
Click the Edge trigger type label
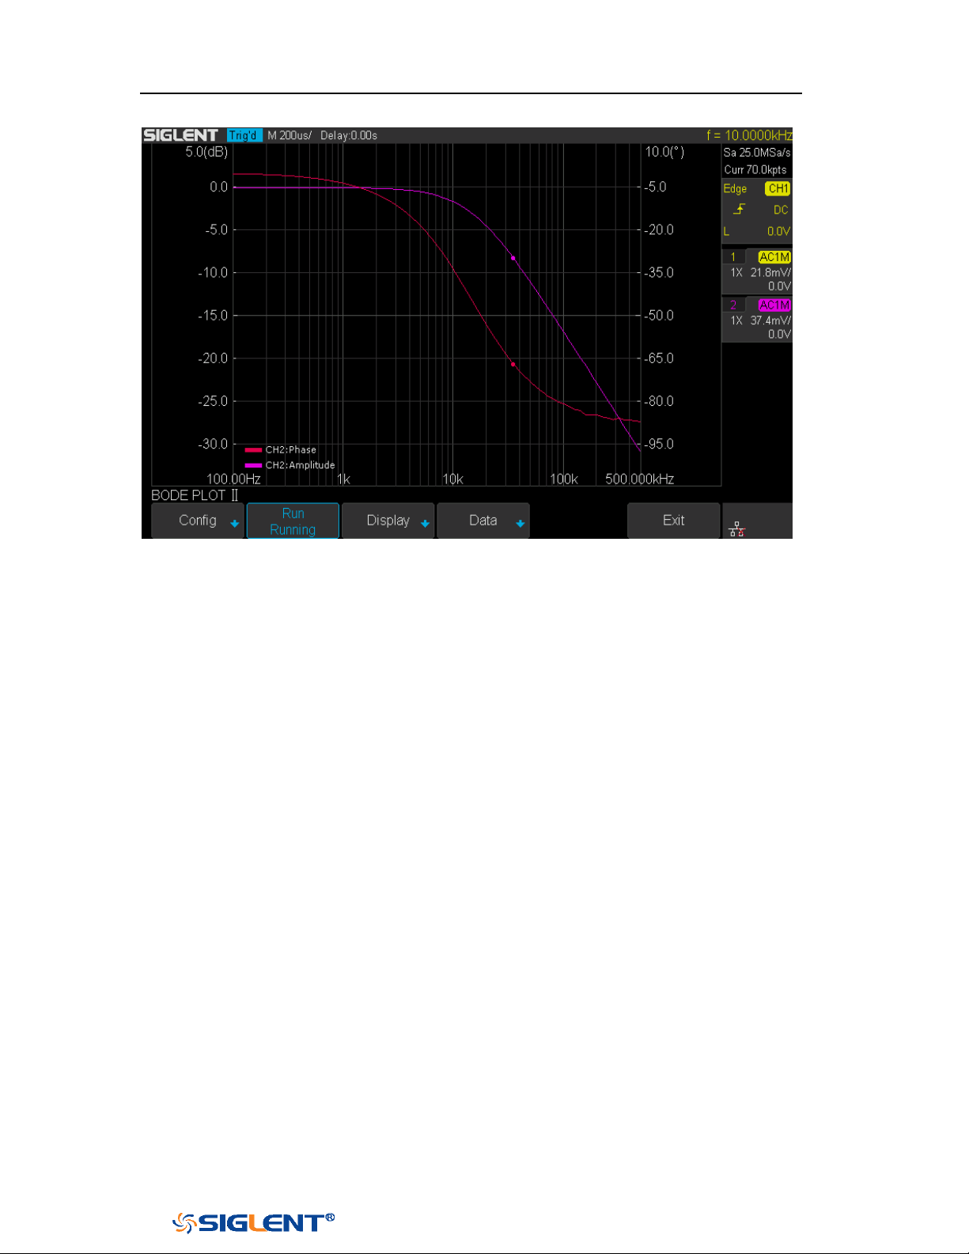click(x=735, y=188)
